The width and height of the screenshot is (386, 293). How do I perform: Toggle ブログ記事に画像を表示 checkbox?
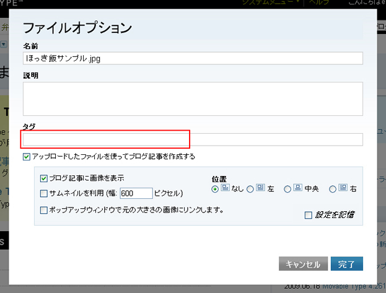[44, 178]
